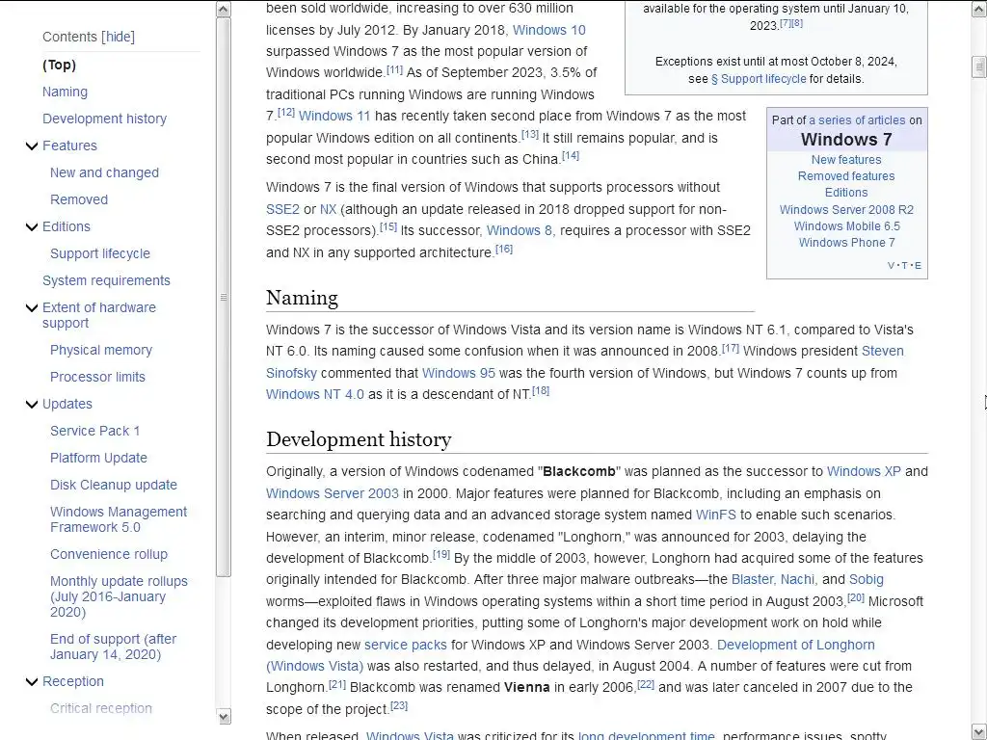Viewport: 987px width, 740px height.
Task: Click the page scrollbar down arrow
Action: click(x=979, y=730)
